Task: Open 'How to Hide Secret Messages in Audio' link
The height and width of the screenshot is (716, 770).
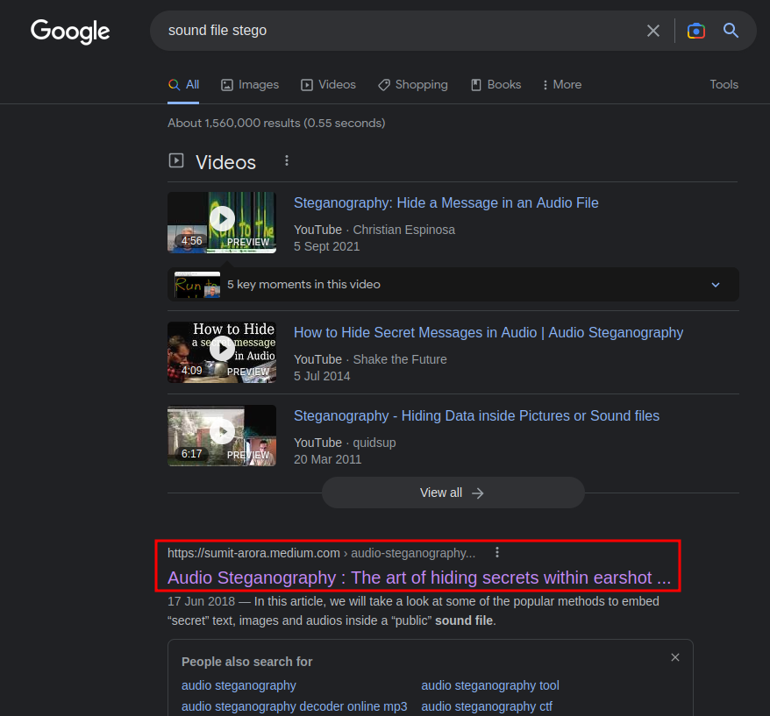Action: (x=488, y=332)
